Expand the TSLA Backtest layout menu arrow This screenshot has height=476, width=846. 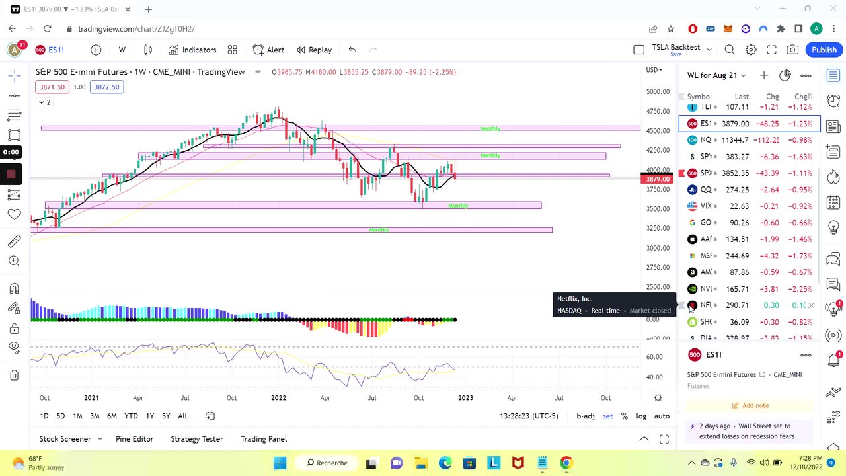pyautogui.click(x=709, y=50)
